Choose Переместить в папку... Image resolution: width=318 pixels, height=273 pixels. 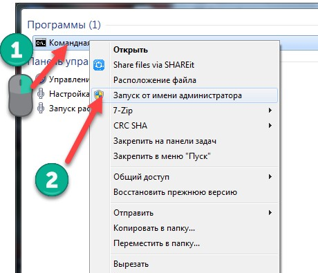(184, 243)
